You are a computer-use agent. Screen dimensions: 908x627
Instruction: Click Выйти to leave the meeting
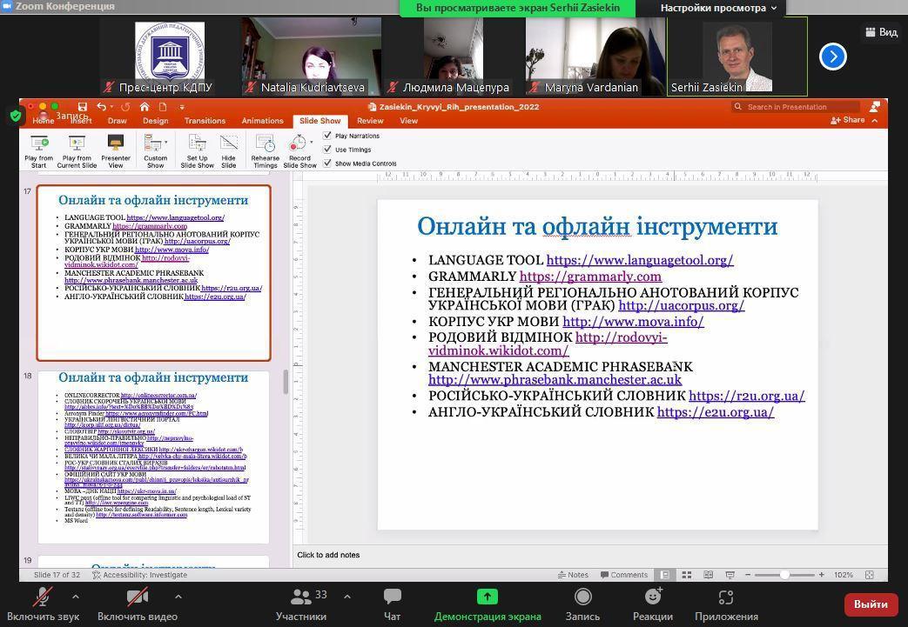(871, 604)
